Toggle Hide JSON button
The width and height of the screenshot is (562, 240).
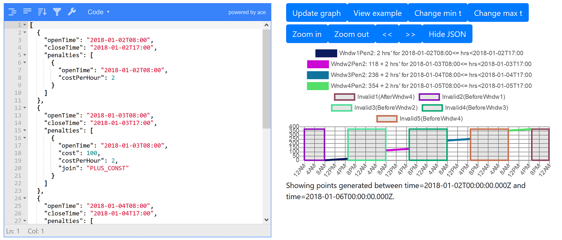tap(447, 34)
